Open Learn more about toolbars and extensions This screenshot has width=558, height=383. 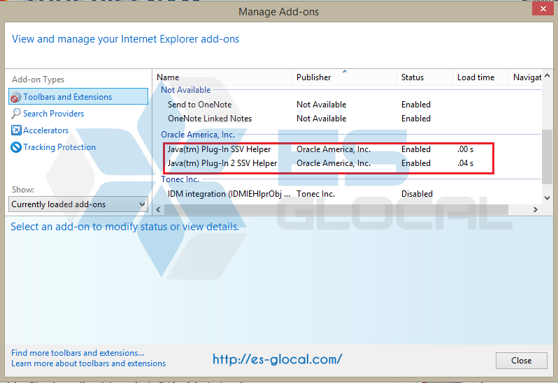pos(89,363)
